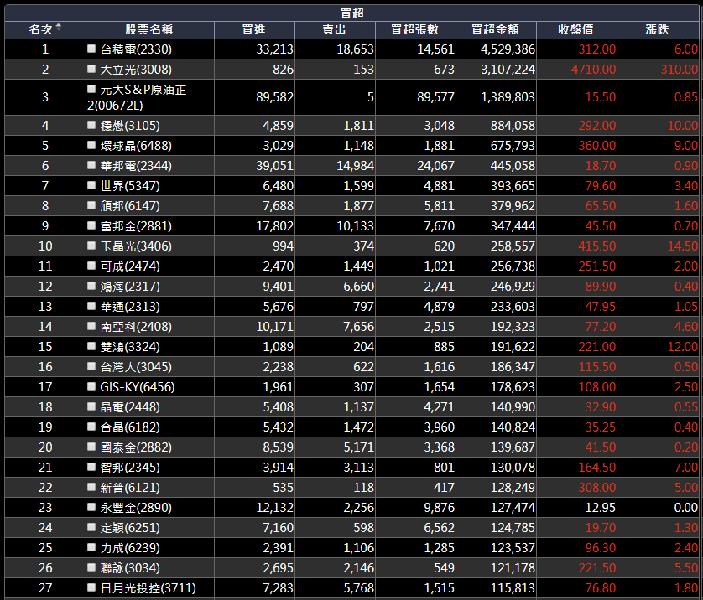This screenshot has height=600, width=703.
Task: Tick the checkbox for 台積電(2330)
Action: [91, 49]
